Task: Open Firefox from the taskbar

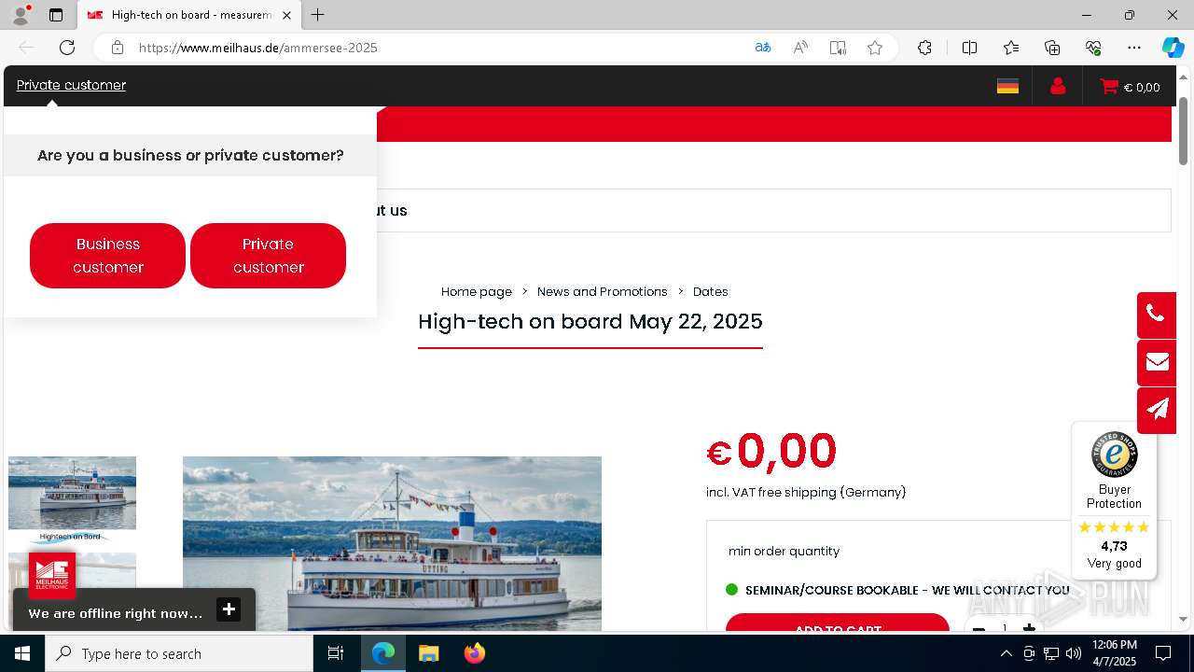Action: [x=475, y=653]
